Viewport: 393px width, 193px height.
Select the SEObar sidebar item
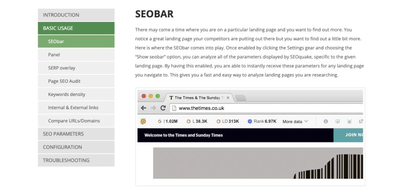pos(76,41)
